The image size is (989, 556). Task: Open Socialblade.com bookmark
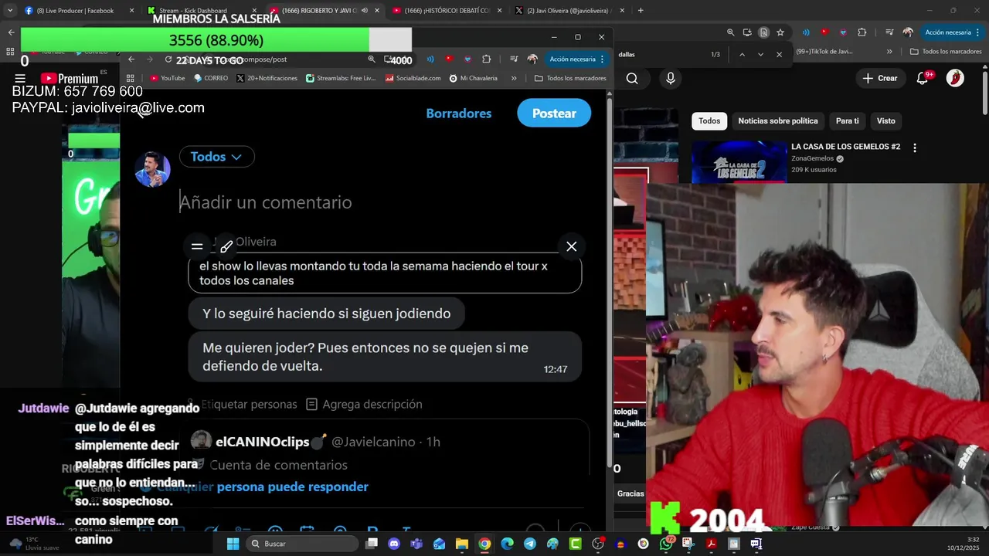413,78
